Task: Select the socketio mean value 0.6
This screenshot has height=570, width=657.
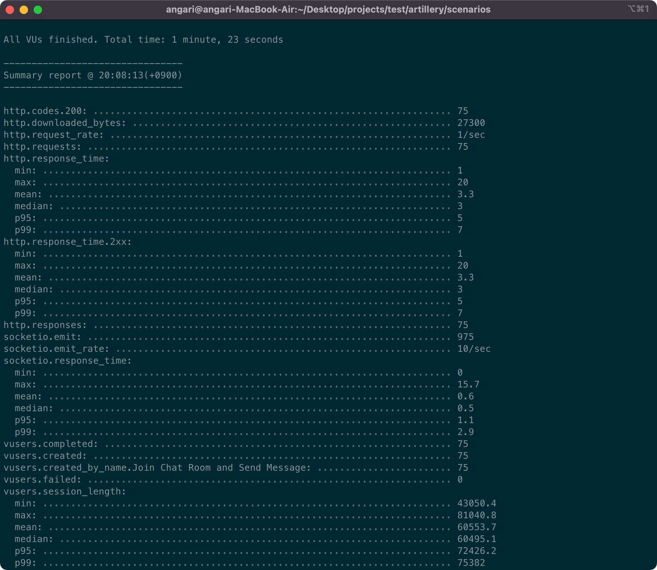Action: (x=466, y=396)
